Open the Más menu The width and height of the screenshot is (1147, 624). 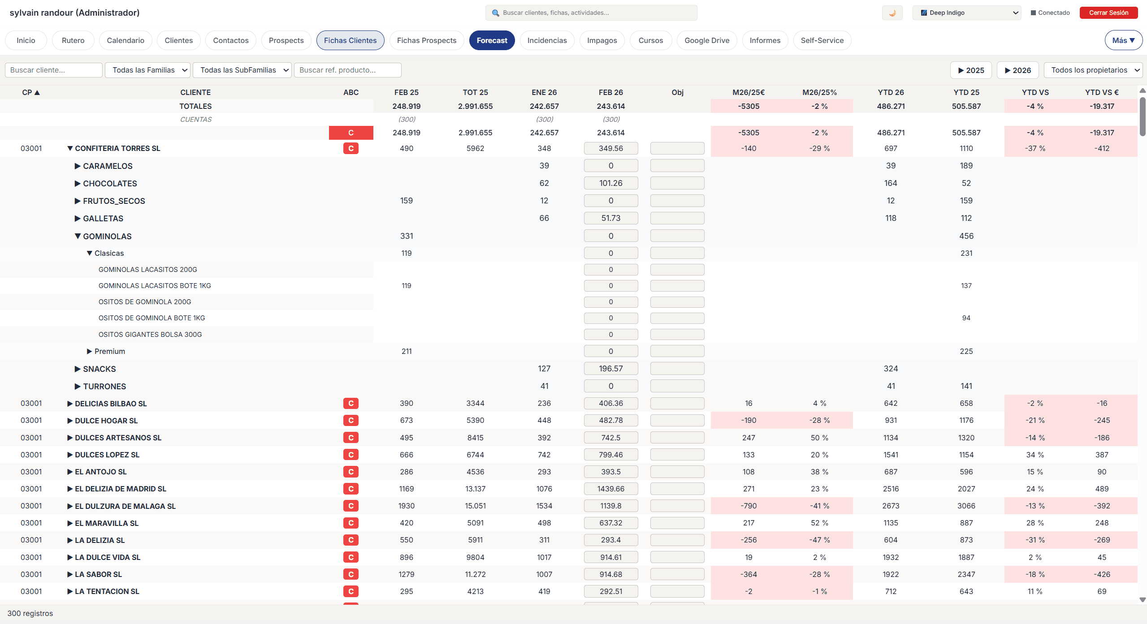point(1123,40)
